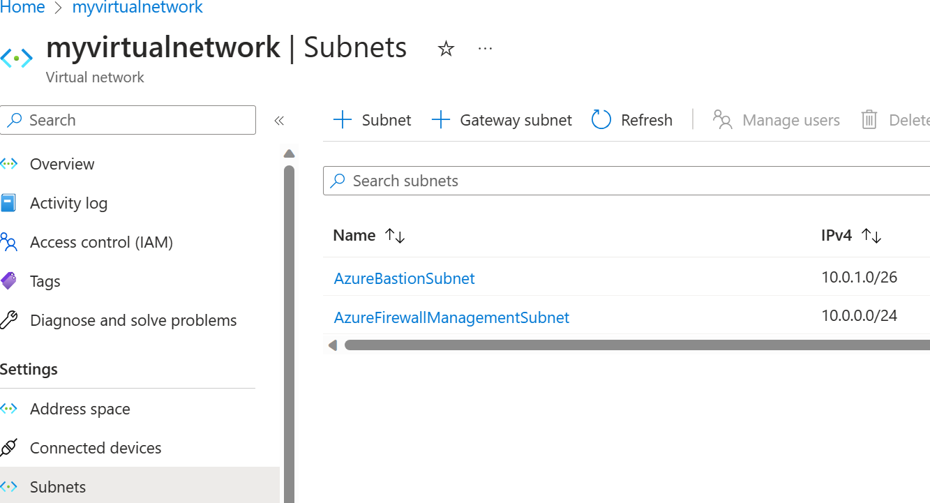Image resolution: width=930 pixels, height=503 pixels.
Task: Open myvirtualnetwork breadcrumb link
Action: [x=137, y=8]
